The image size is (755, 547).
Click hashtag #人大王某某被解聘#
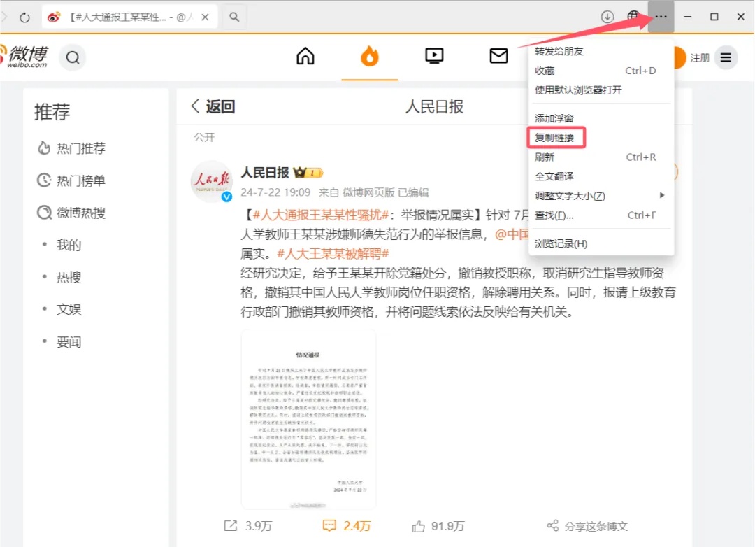tap(333, 253)
